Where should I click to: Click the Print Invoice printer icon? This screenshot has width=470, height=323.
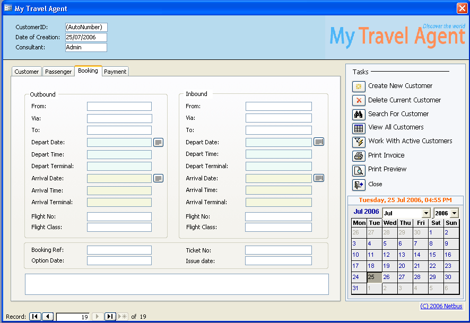359,156
